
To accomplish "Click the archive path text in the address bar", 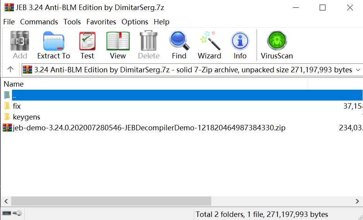I will click(193, 70).
